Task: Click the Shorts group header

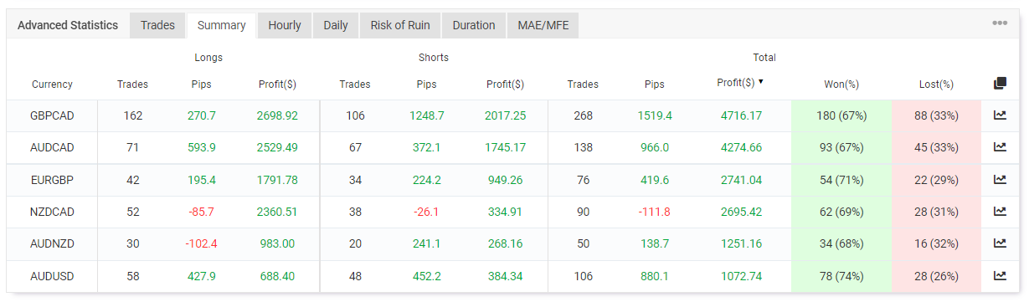Action: tap(434, 58)
